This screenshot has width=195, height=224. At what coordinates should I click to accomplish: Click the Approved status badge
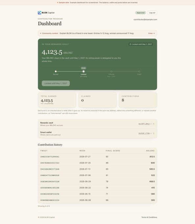(140, 13)
